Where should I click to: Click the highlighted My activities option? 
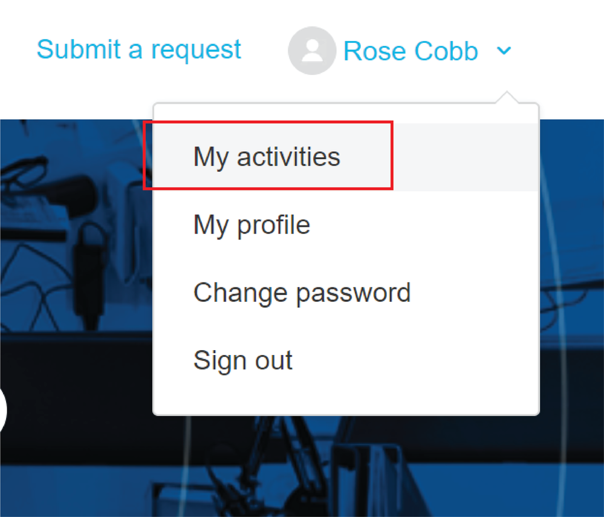267,157
